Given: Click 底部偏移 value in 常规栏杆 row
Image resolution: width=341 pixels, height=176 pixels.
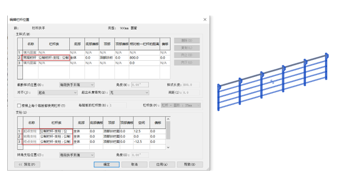Looking at the screenshot, I should click(92, 58).
